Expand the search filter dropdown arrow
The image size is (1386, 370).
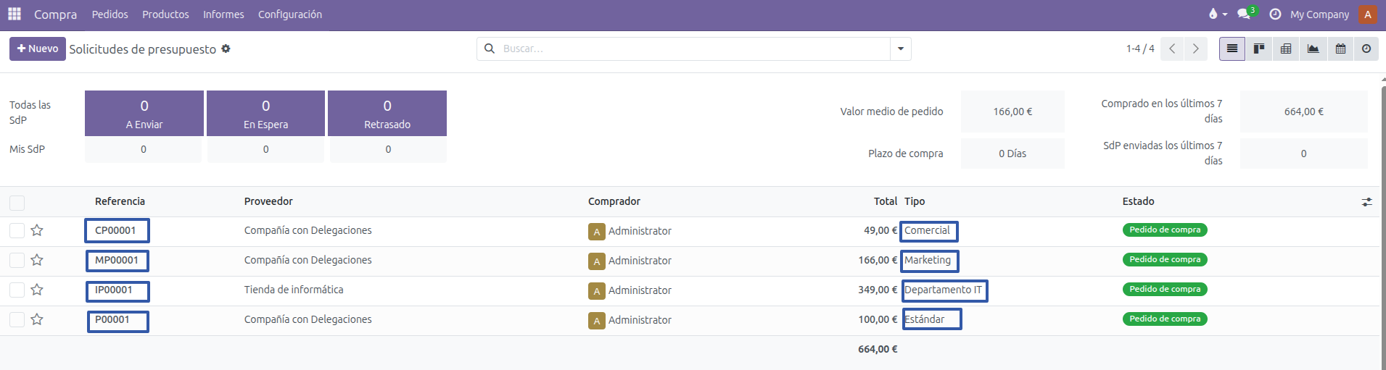tap(900, 49)
